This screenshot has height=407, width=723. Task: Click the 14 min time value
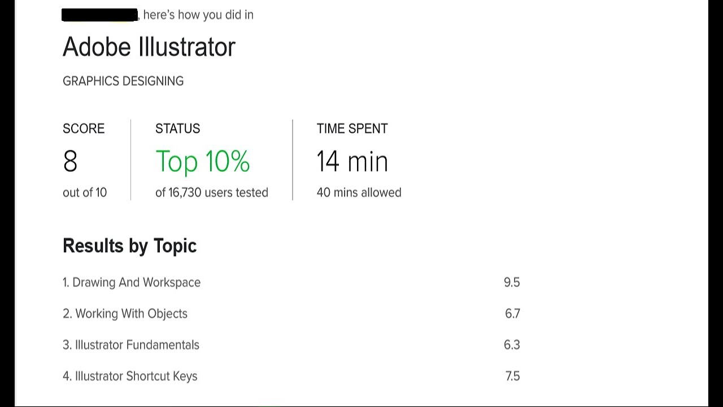pos(352,162)
